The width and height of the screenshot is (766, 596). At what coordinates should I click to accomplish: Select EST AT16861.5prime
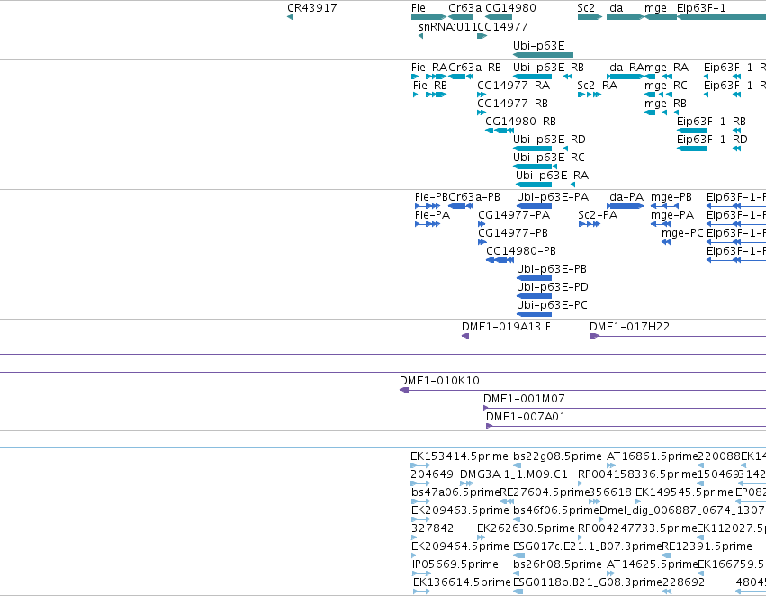(x=653, y=456)
